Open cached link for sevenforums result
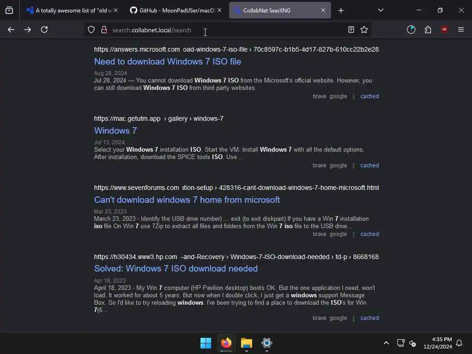 [370, 234]
